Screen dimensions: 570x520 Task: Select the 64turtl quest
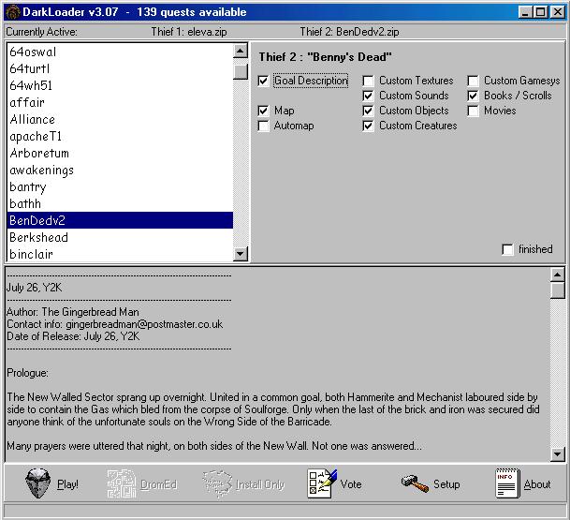[x=120, y=68]
